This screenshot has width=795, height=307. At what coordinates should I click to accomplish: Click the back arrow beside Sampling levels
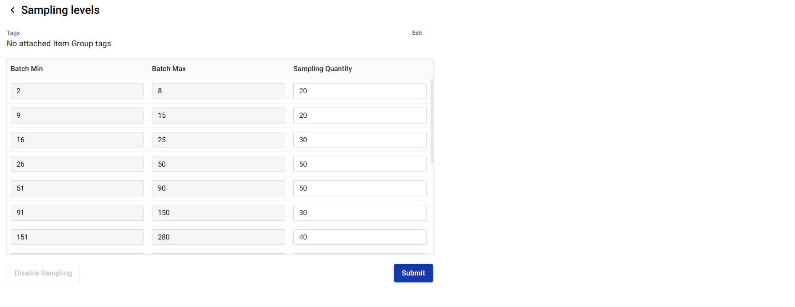tap(12, 10)
